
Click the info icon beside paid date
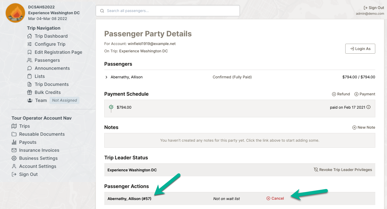[369, 107]
